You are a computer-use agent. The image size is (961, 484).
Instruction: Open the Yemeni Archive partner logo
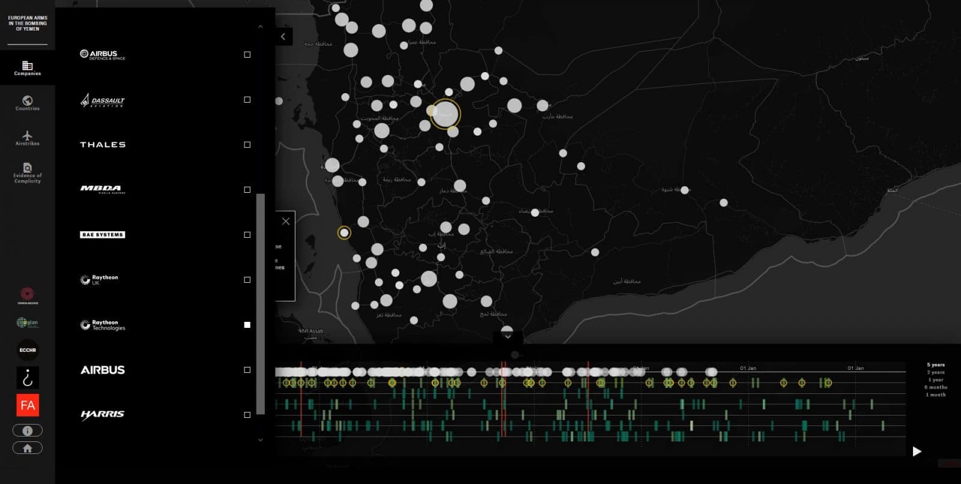pyautogui.click(x=28, y=295)
